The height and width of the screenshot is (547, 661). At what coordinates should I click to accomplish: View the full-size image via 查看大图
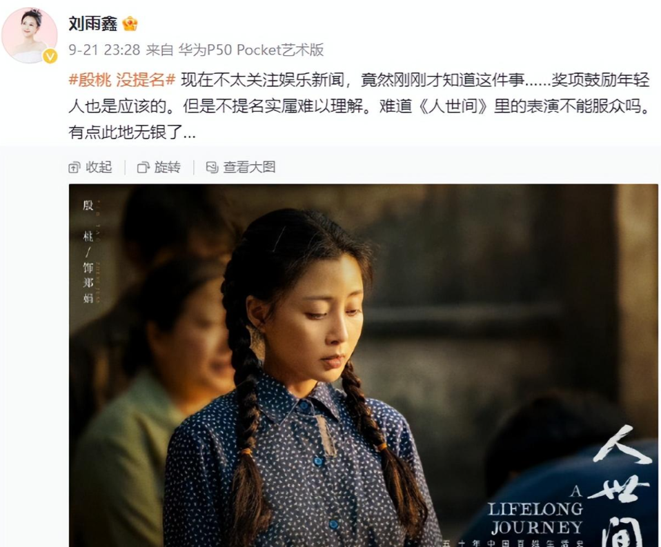click(249, 168)
